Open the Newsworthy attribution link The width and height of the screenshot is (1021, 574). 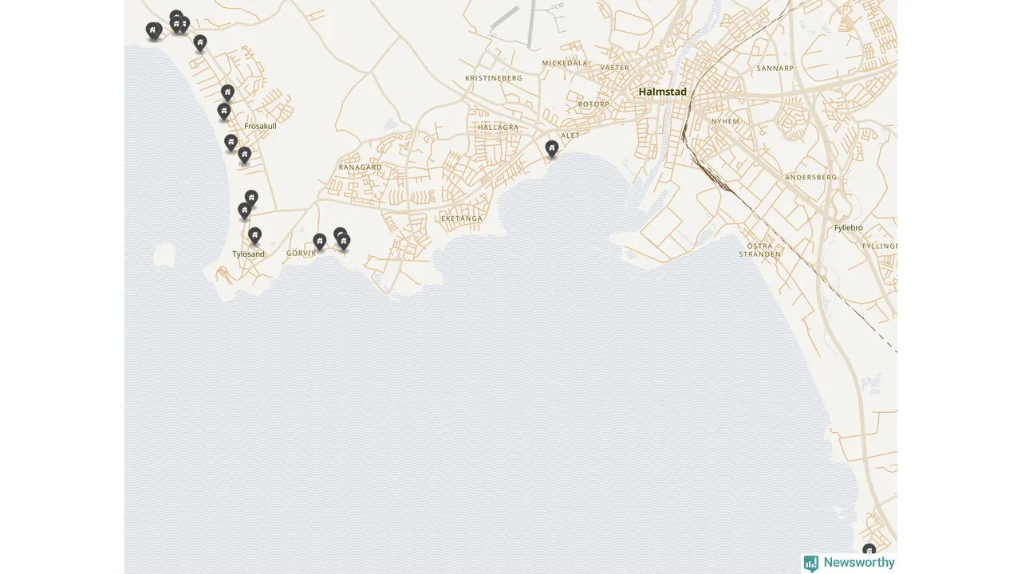[850, 563]
